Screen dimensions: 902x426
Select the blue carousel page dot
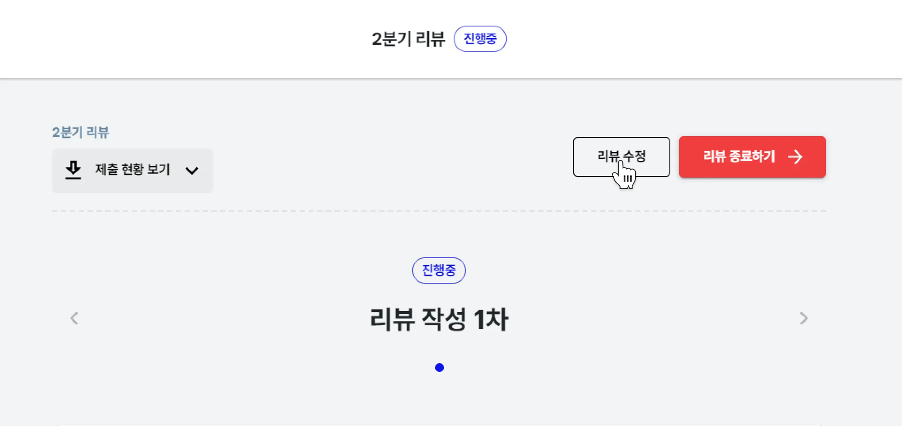point(440,368)
